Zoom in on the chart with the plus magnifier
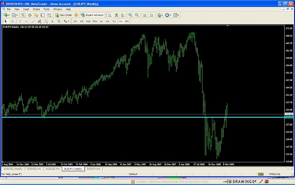This screenshot has width=295, height=185. coord(130,15)
